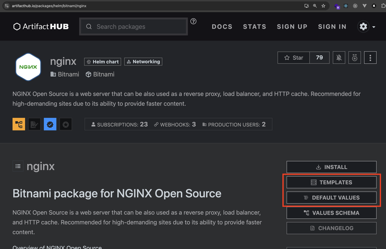Screen dimensions: 386x249
Task: Click SIGN IN in the navbar
Action: click(332, 27)
